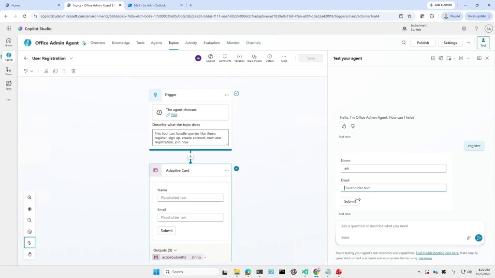Click the Publish button
The height and width of the screenshot is (278, 495).
pos(422,43)
